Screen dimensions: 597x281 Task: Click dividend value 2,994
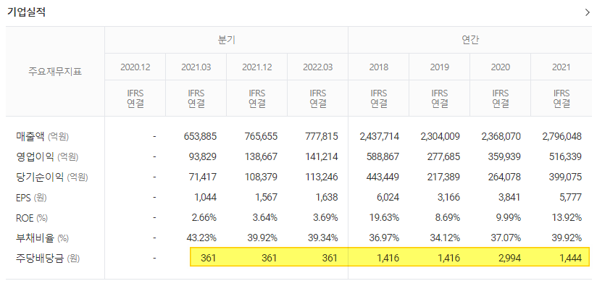coord(509,258)
